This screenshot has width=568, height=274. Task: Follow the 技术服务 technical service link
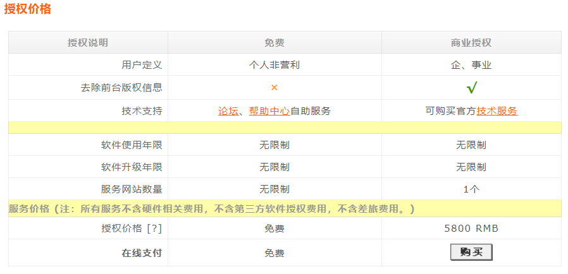(x=497, y=111)
